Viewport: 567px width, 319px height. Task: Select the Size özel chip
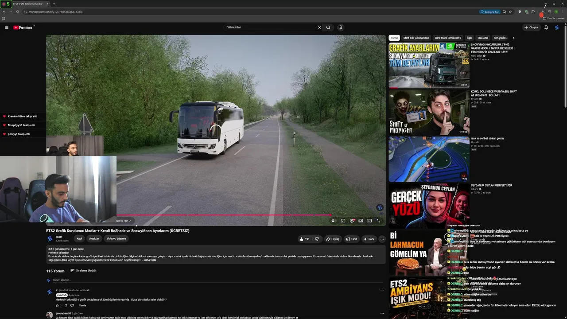click(482, 38)
